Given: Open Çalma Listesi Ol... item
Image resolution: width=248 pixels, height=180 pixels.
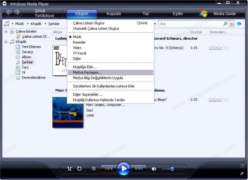Looking at the screenshot, I should (x=36, y=36).
